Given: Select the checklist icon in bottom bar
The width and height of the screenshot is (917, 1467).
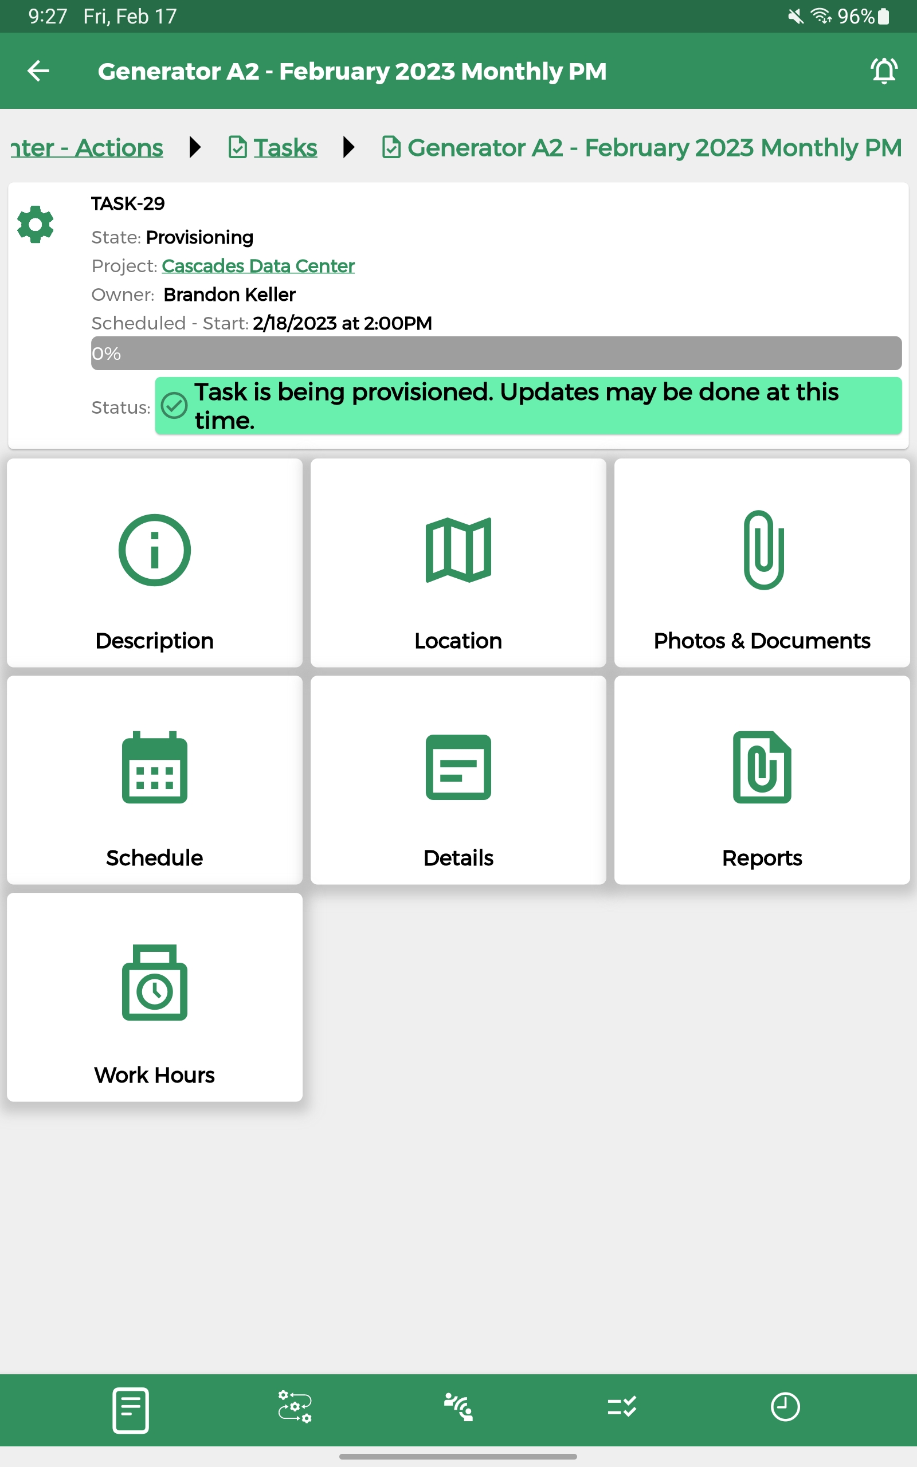Looking at the screenshot, I should (622, 1406).
